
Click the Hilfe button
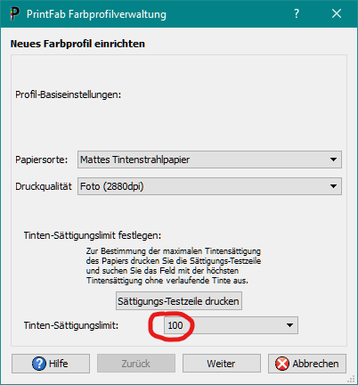[x=51, y=364]
